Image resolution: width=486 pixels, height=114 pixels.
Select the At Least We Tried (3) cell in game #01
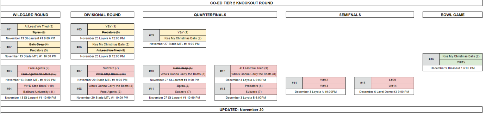[x=39, y=27]
